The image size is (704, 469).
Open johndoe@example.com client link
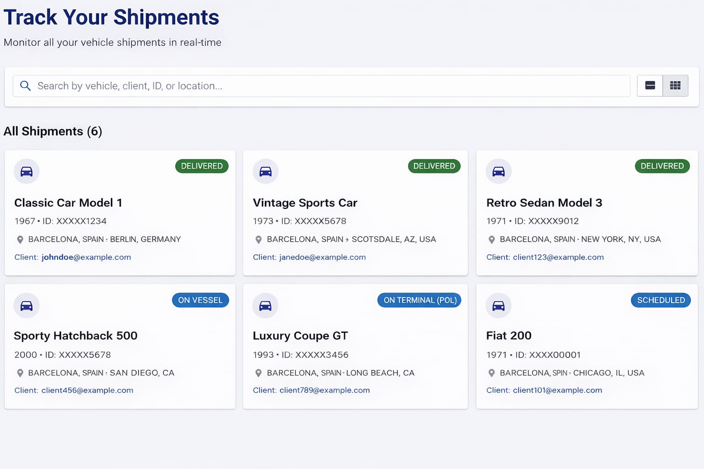tap(86, 257)
